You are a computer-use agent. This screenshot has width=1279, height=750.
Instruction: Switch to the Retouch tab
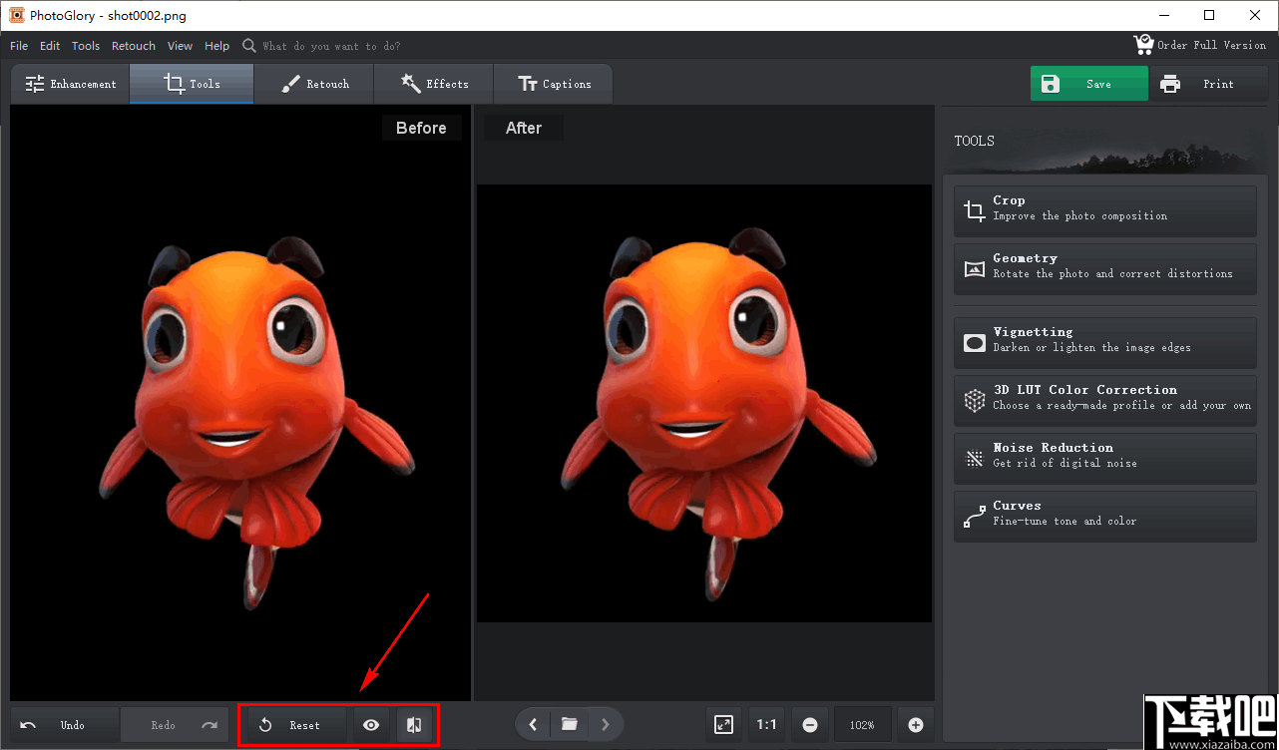point(314,84)
